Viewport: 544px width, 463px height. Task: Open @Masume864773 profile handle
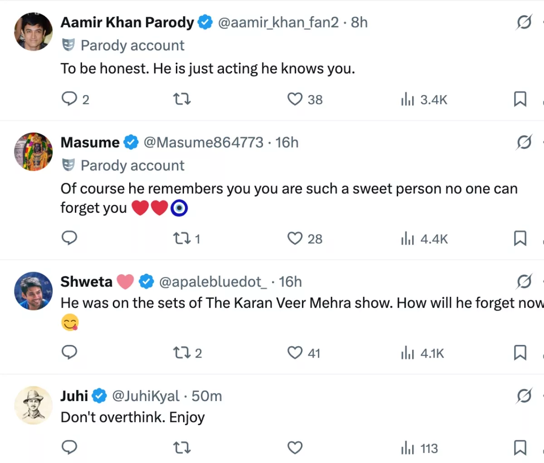[203, 143]
